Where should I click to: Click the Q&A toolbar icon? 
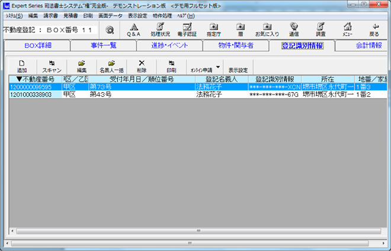pos(134,30)
